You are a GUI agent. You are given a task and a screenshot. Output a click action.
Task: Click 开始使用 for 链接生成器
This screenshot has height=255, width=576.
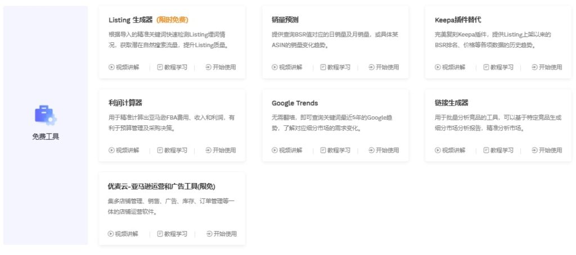[547, 150]
